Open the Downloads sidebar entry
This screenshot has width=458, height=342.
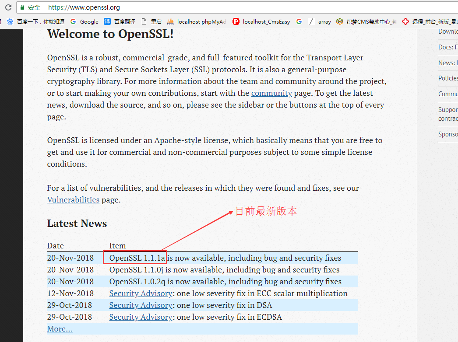(448, 31)
